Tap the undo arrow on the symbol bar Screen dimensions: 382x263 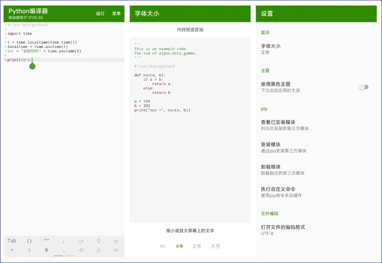pos(81,241)
